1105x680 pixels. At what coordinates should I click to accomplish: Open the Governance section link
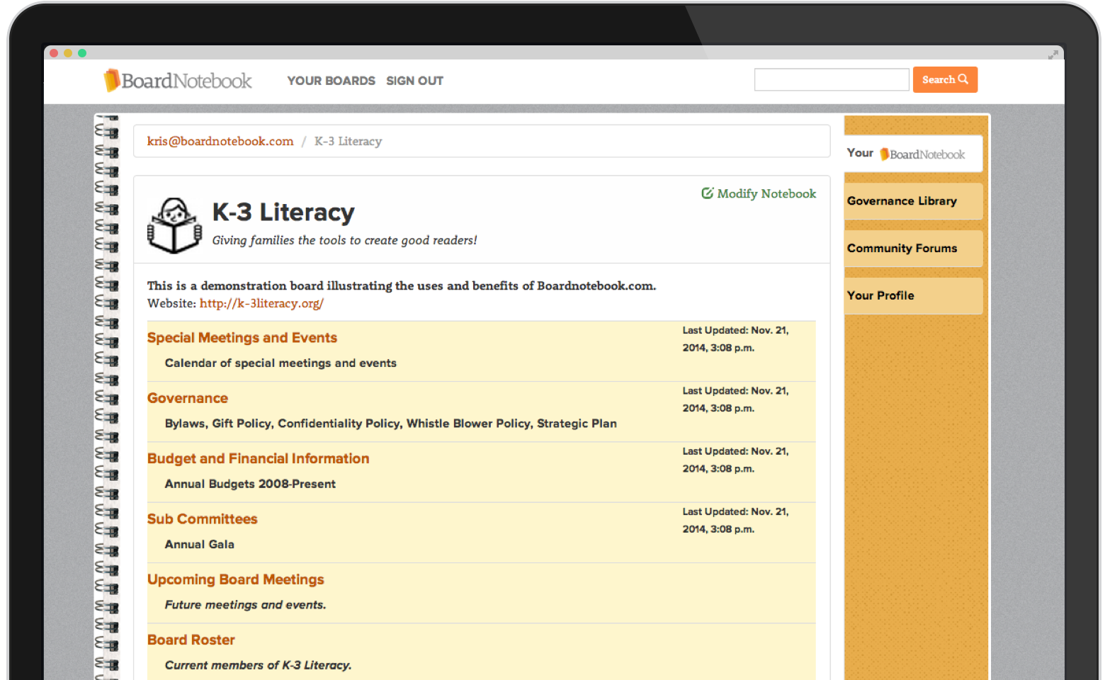(x=188, y=398)
